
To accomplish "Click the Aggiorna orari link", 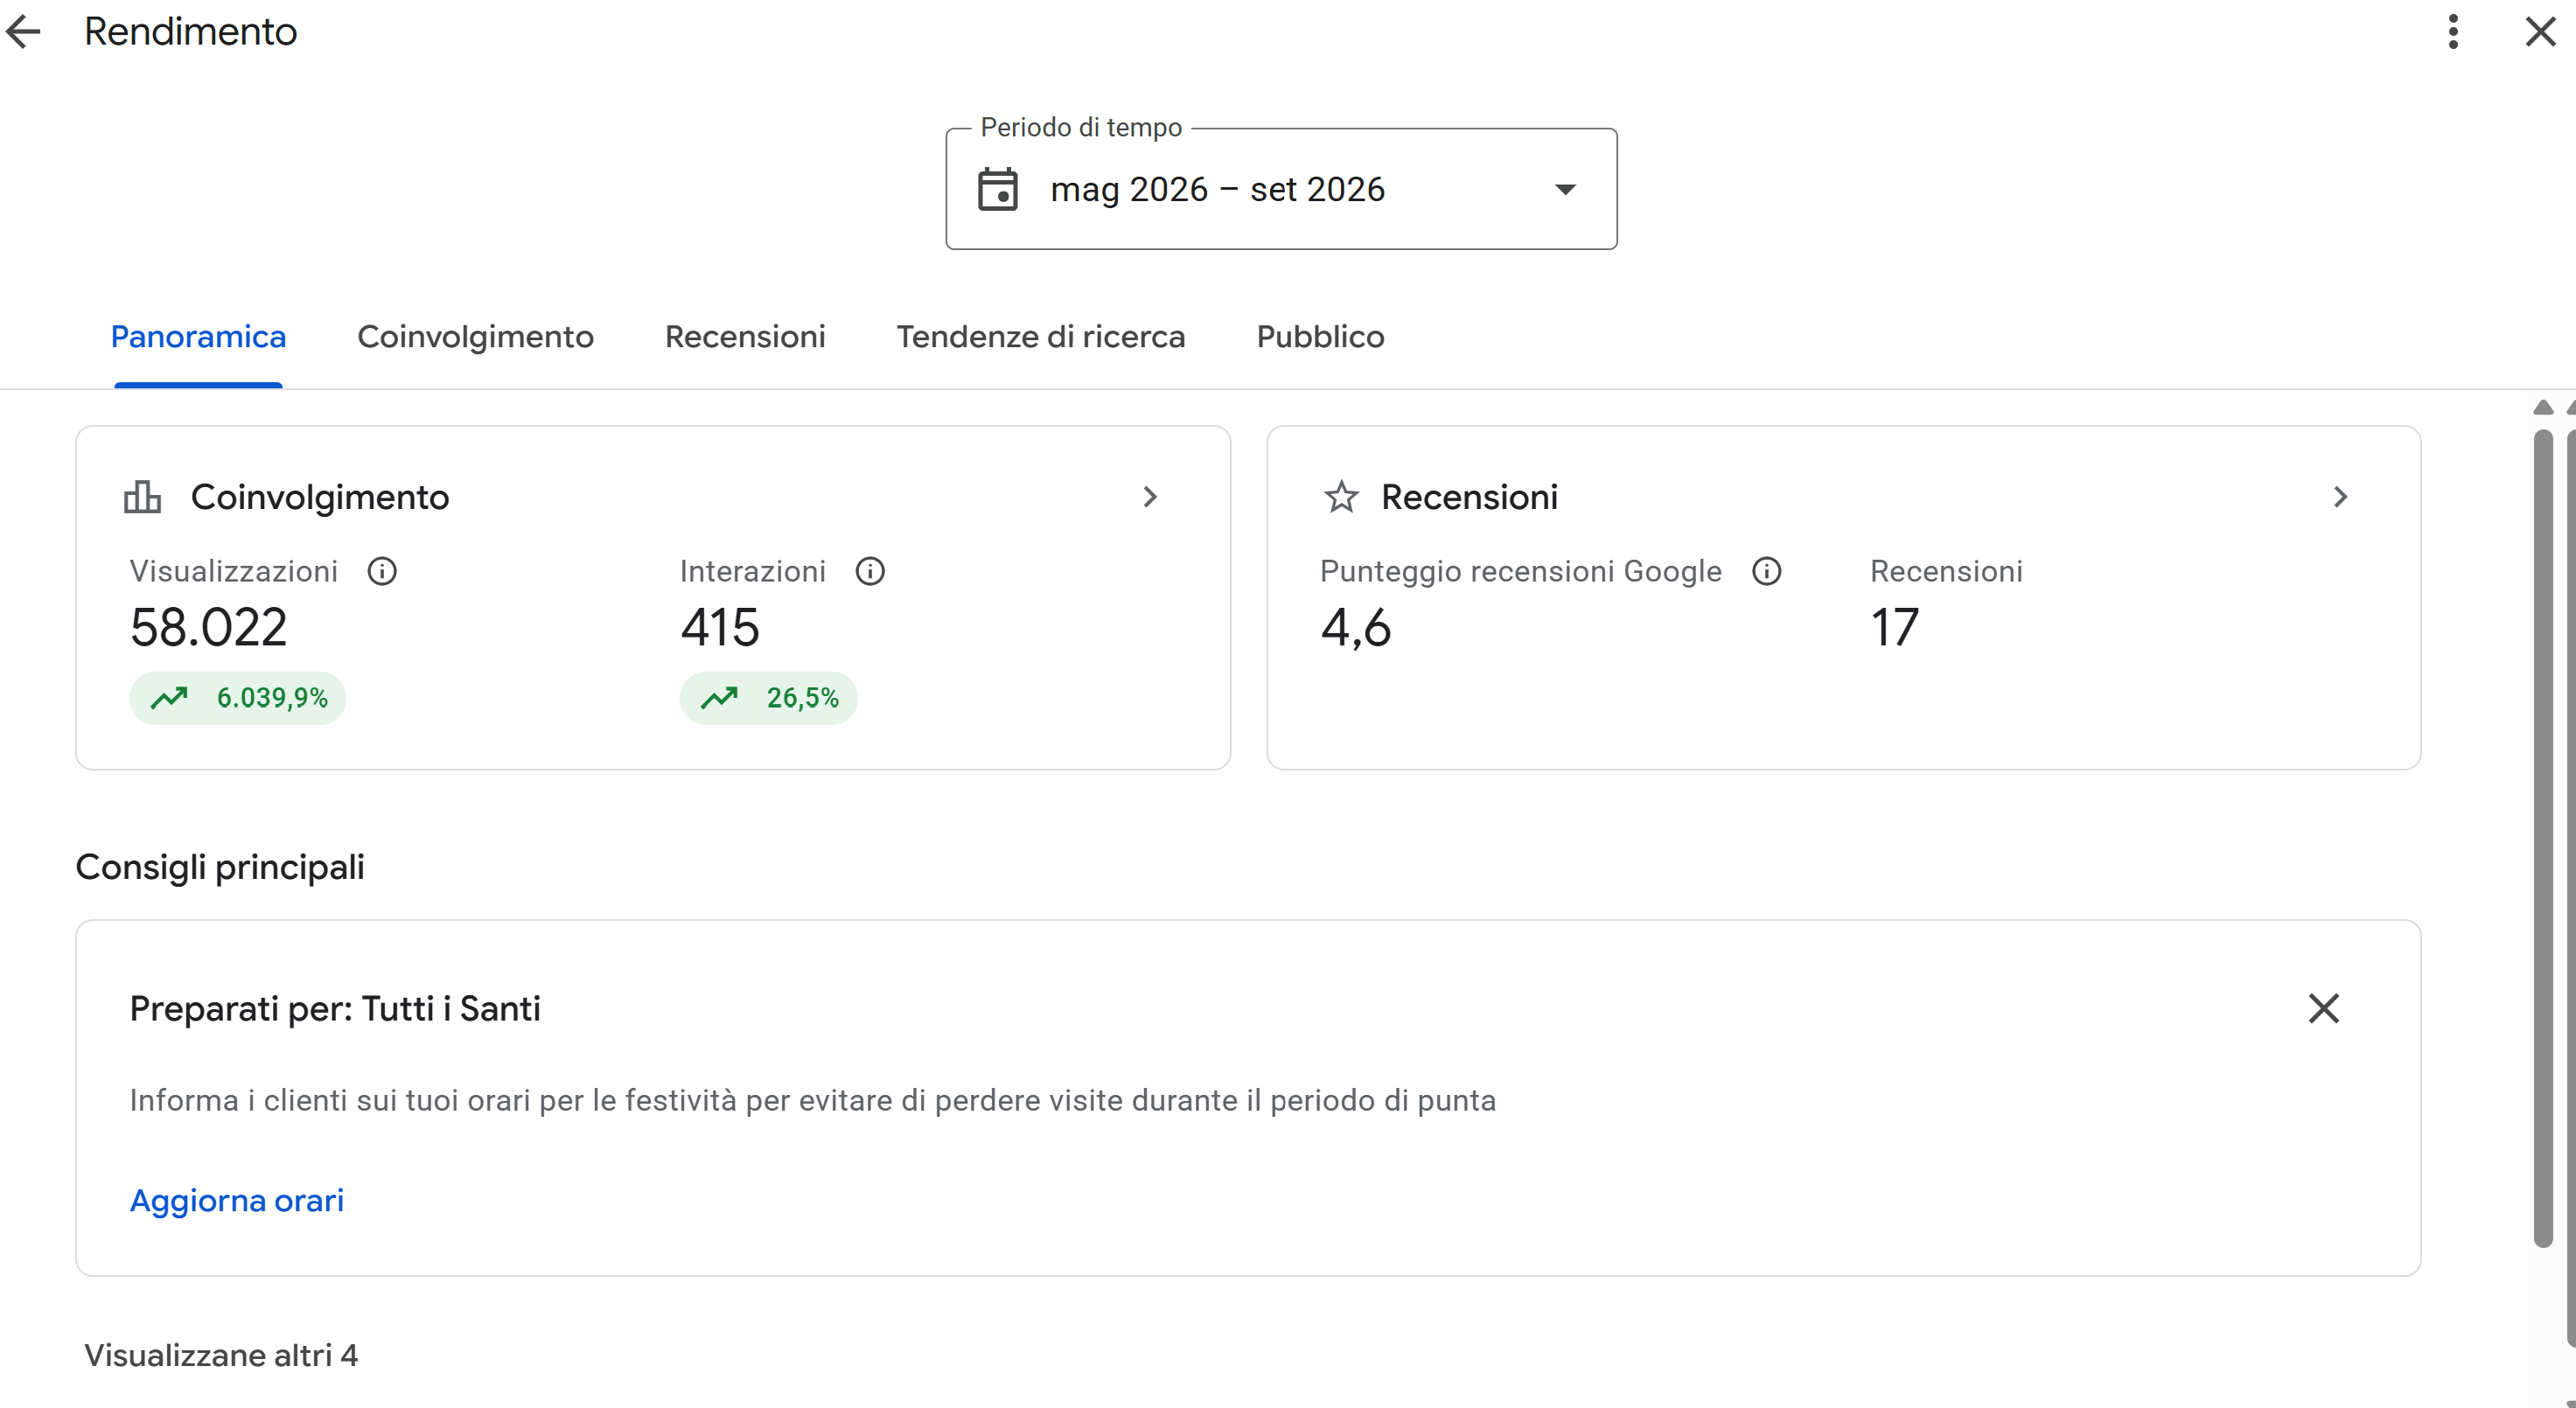I will 237,1200.
